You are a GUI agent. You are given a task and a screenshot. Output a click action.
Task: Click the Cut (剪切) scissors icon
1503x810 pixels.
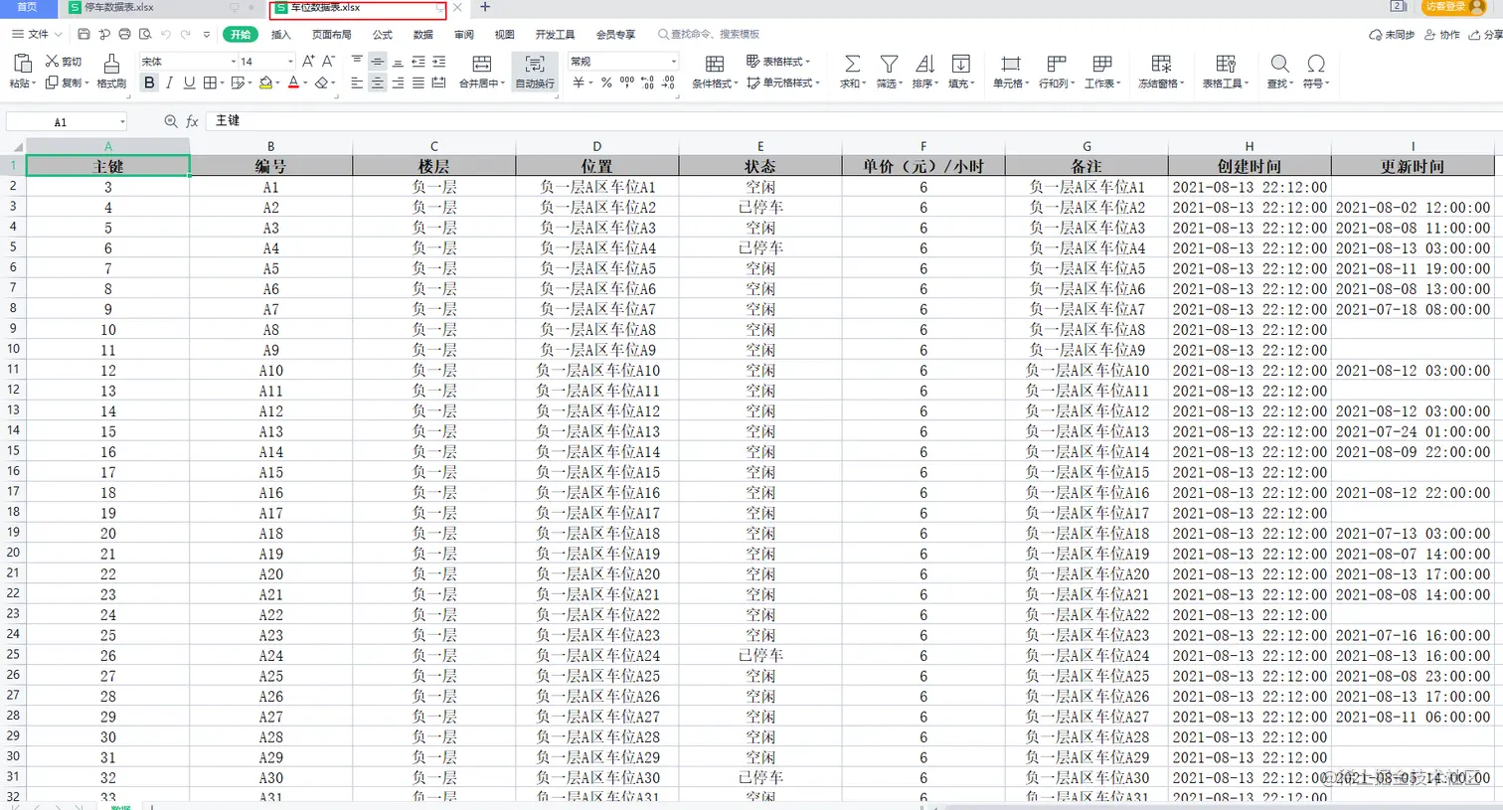pos(52,62)
